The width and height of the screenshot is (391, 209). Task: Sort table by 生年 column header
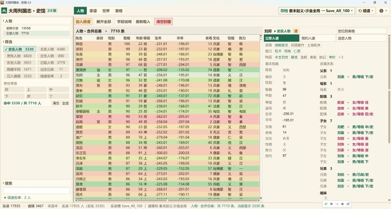pos(158,38)
